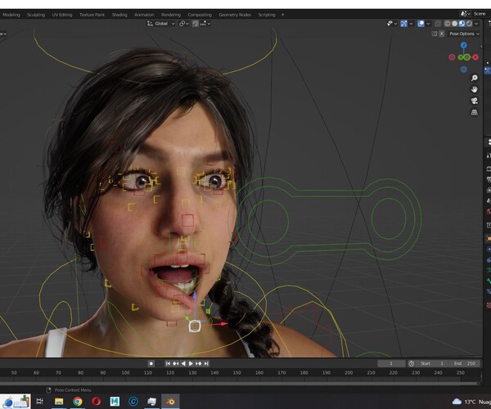Click the End frame field
This screenshot has height=409, width=491.
tap(465, 363)
